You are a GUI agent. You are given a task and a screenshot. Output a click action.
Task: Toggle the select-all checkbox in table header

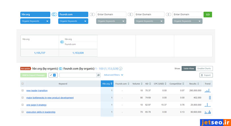(22, 83)
